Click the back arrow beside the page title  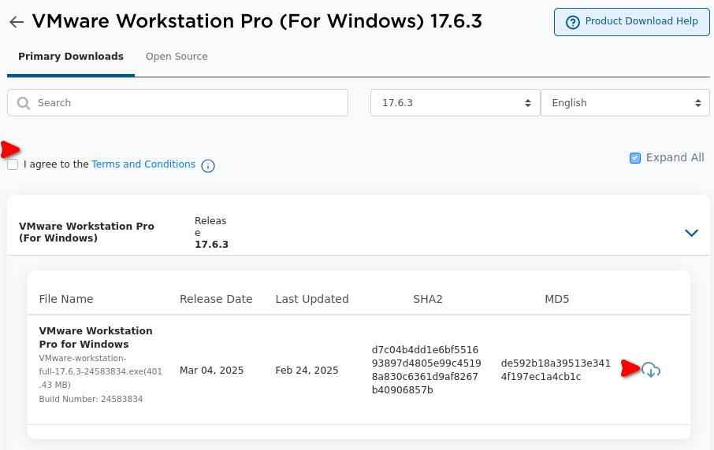pyautogui.click(x=17, y=22)
